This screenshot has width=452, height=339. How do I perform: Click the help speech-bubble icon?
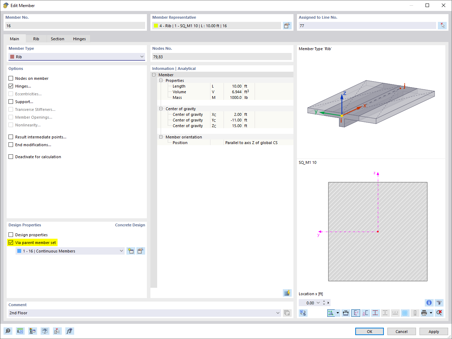pyautogui.click(x=8, y=331)
